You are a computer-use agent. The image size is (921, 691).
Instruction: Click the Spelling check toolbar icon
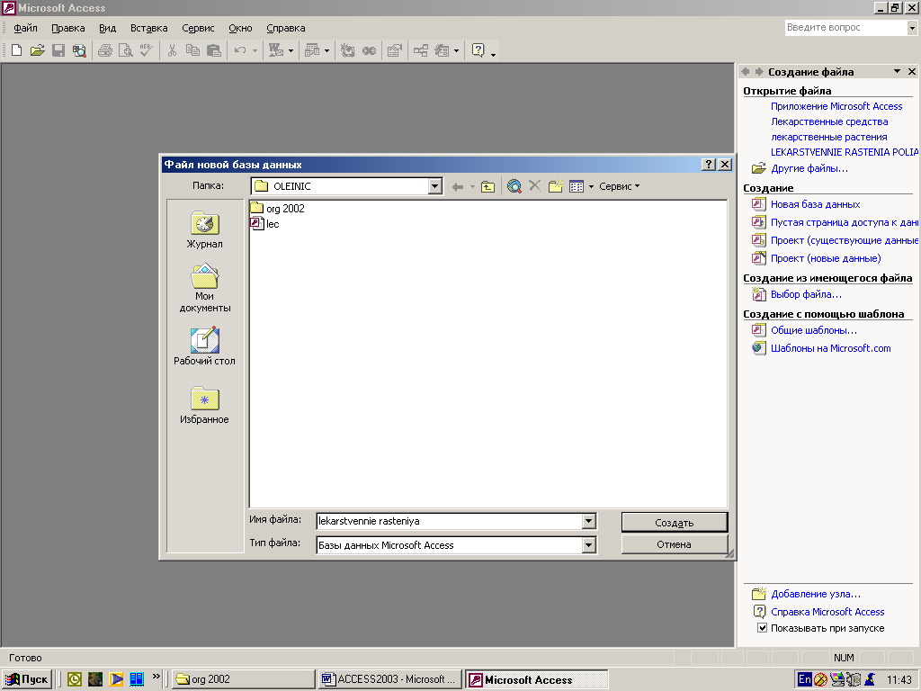coord(146,50)
